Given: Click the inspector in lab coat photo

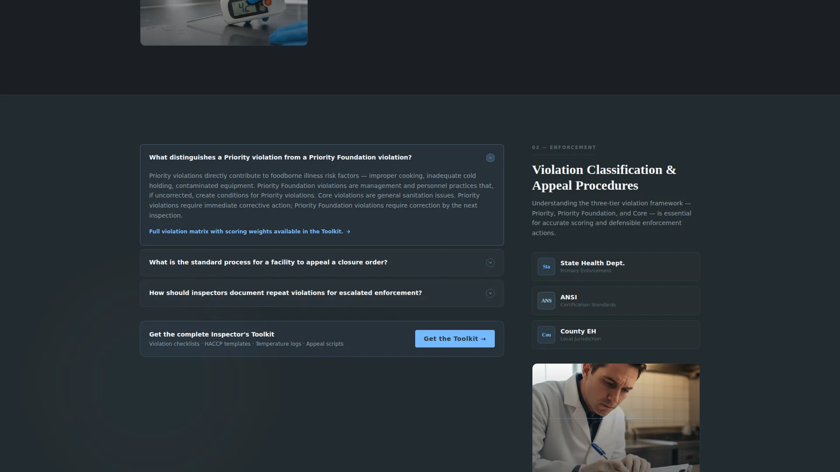Looking at the screenshot, I should point(616,418).
